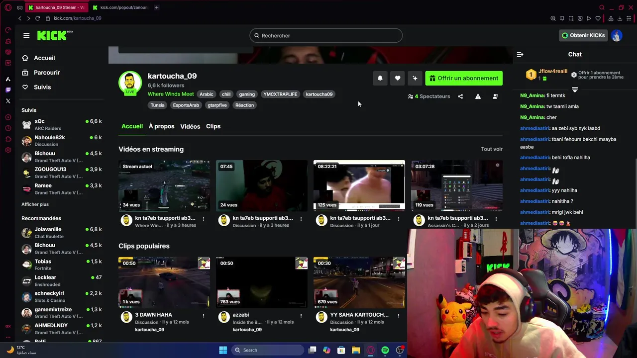637x358 pixels.
Task: Take a snapshot via toolbar icon
Action: tap(571, 18)
